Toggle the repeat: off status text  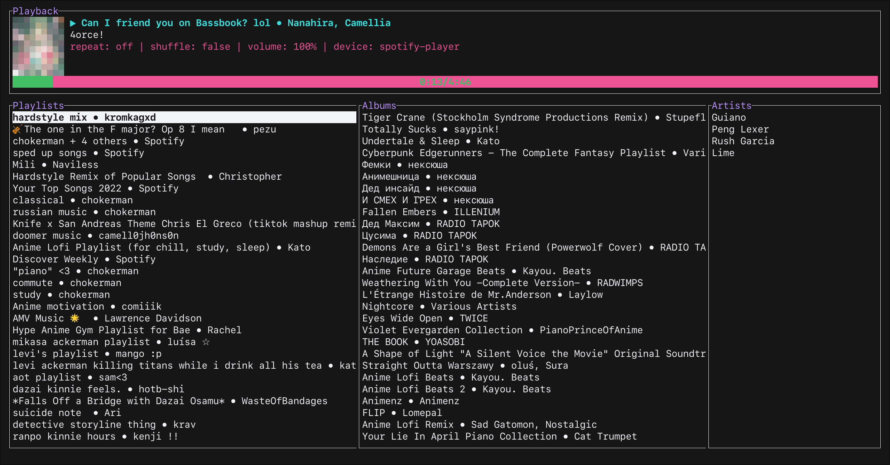pyautogui.click(x=101, y=47)
